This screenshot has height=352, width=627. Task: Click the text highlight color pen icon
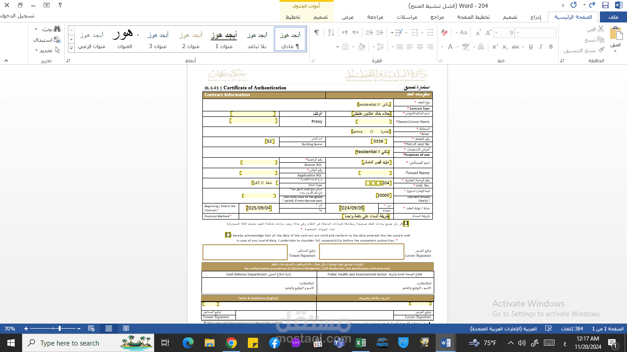465,47
